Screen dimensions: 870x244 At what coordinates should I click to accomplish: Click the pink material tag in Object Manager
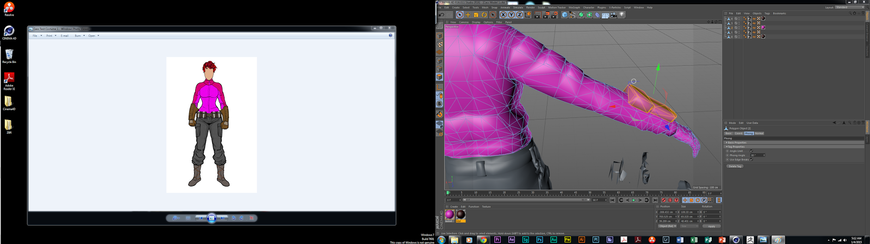click(x=763, y=27)
